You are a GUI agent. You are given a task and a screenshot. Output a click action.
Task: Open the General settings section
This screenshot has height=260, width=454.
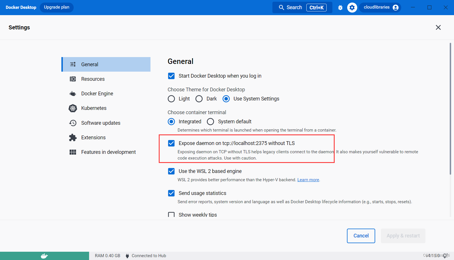pos(106,65)
